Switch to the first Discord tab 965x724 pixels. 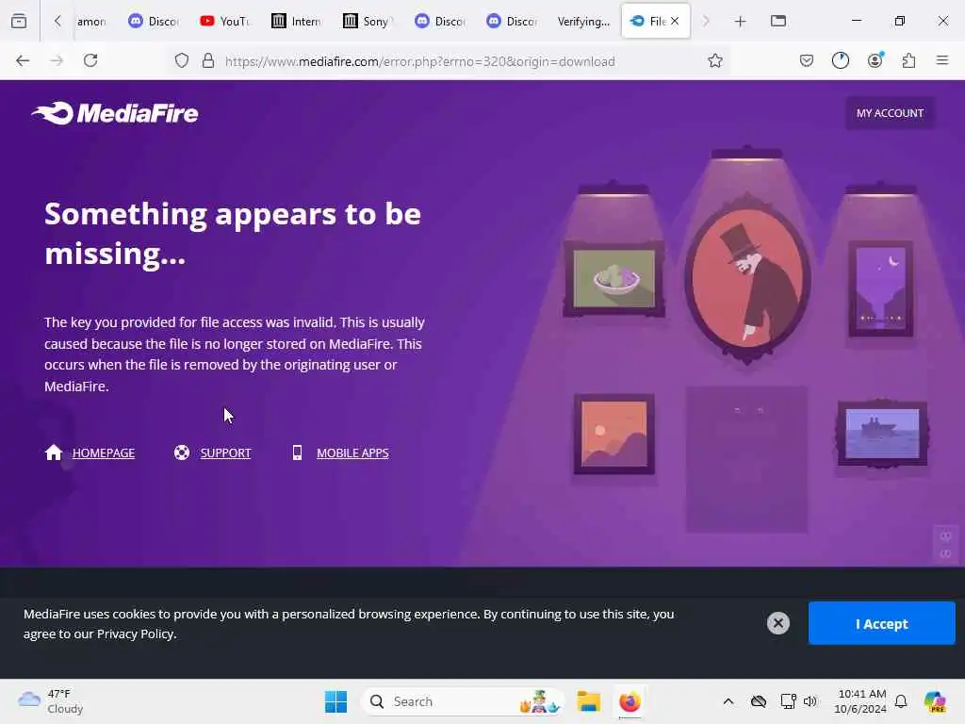pyautogui.click(x=154, y=21)
